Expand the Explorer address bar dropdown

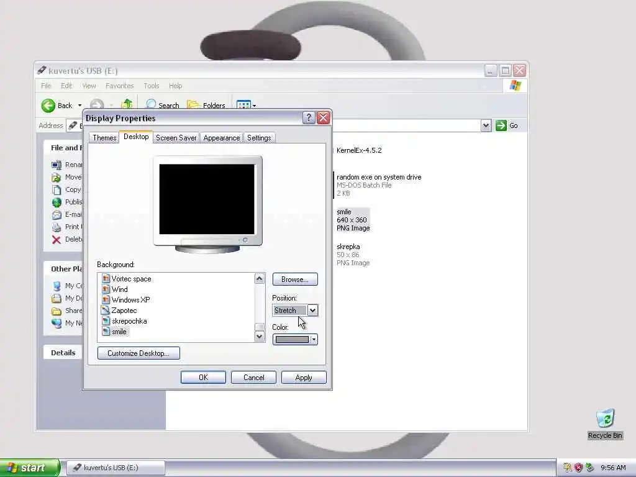486,125
